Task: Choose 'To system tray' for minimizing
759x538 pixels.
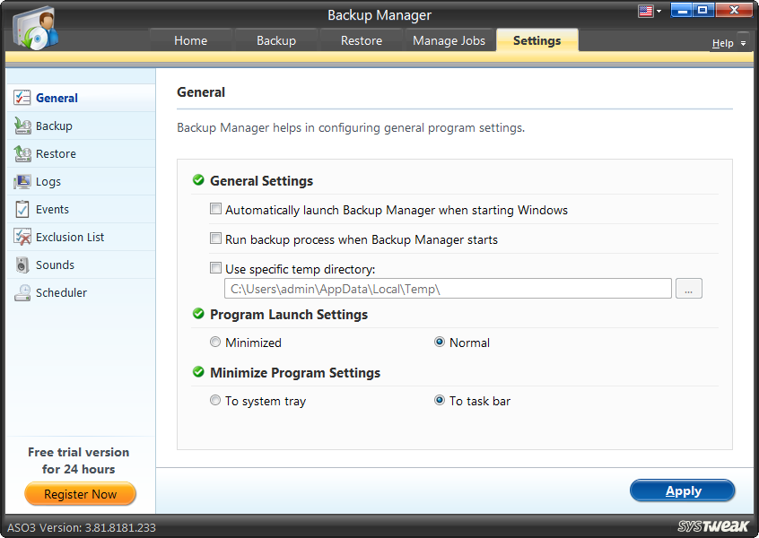Action: (x=215, y=400)
